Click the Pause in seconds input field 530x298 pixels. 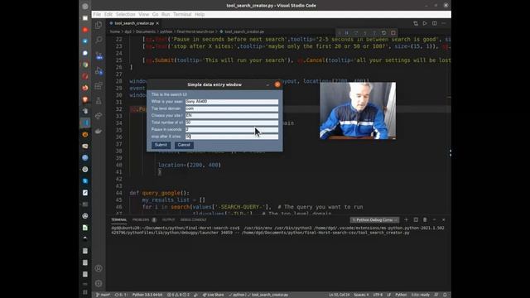tap(232, 129)
